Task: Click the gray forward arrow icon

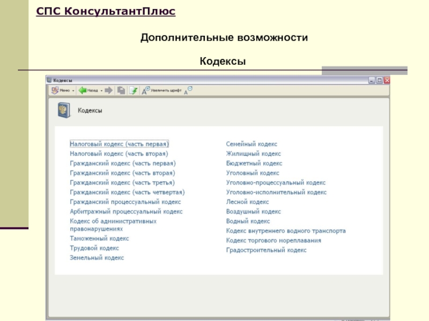Action: click(109, 90)
